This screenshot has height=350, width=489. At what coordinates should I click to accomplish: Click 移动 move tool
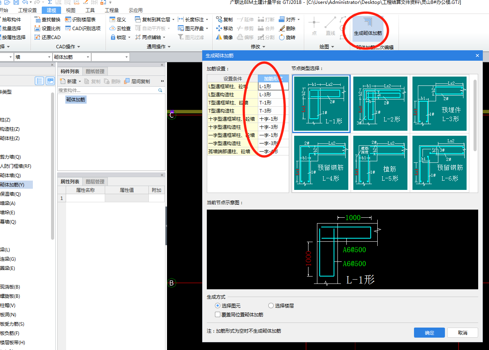pos(224,28)
